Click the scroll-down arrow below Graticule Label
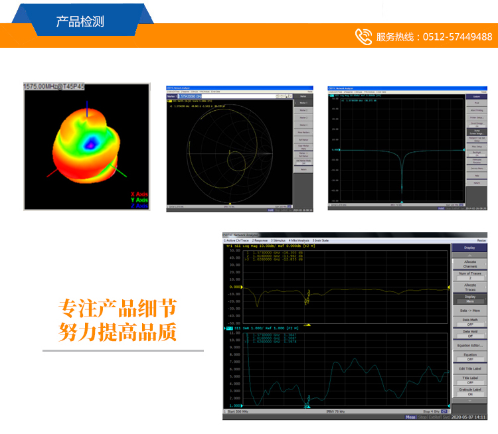Image resolution: width=498 pixels, height=434 pixels. click(x=469, y=400)
